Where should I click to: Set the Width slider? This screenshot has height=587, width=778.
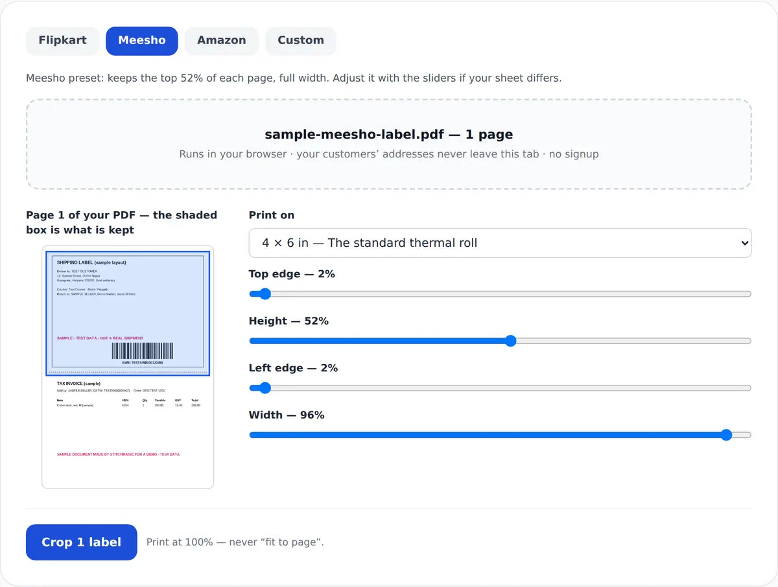[500, 435]
